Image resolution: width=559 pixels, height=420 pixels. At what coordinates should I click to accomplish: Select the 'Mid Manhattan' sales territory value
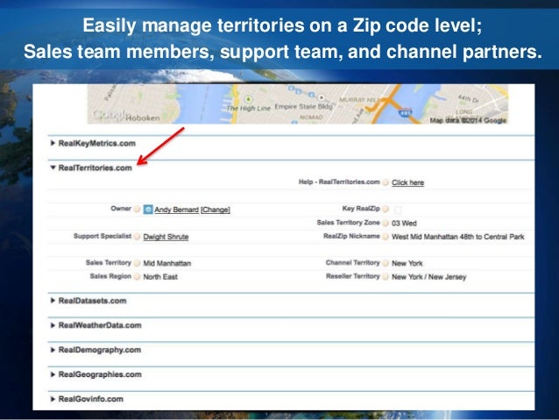[x=166, y=264]
